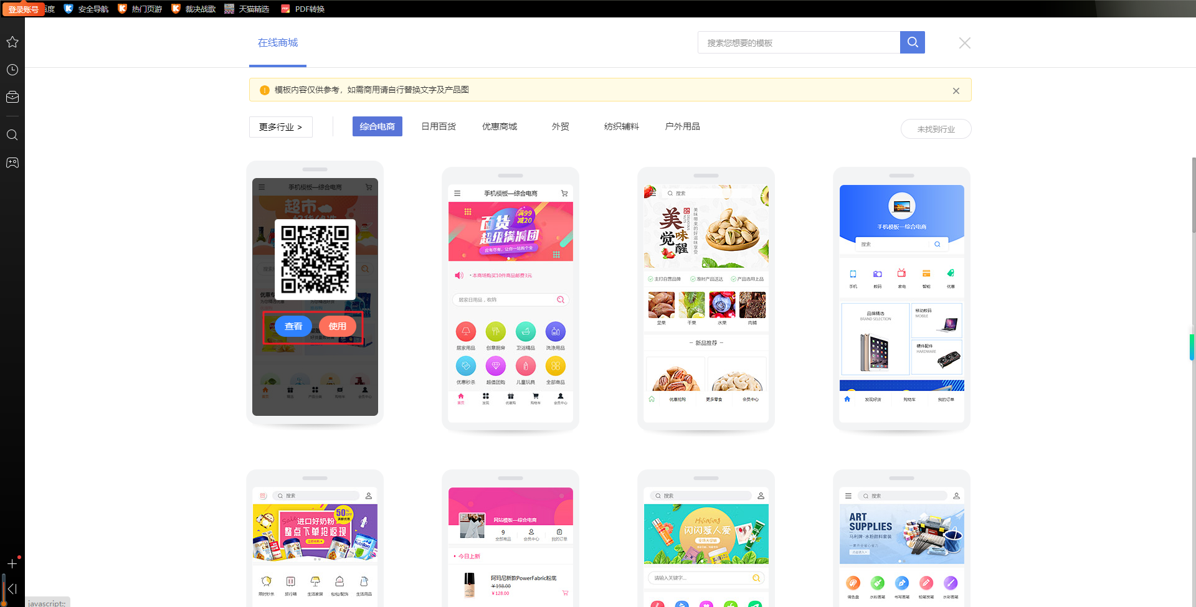Click the orange warning icon in notice
The image size is (1196, 607).
(264, 90)
